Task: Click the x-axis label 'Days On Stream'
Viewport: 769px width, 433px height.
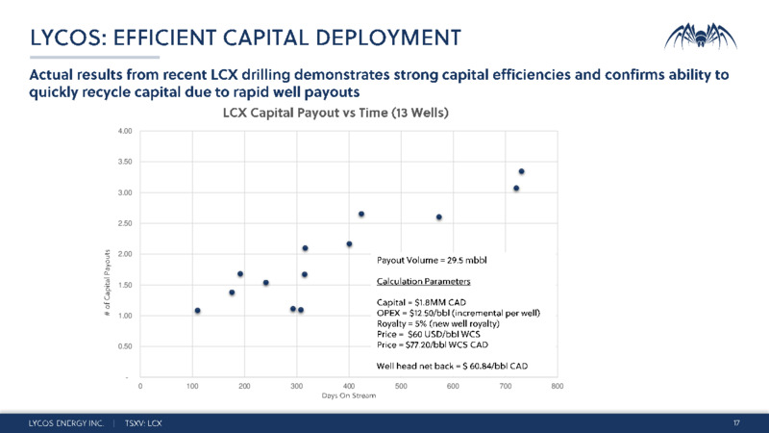Action: tap(349, 395)
